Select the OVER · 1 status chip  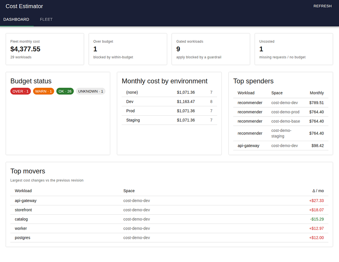click(21, 91)
